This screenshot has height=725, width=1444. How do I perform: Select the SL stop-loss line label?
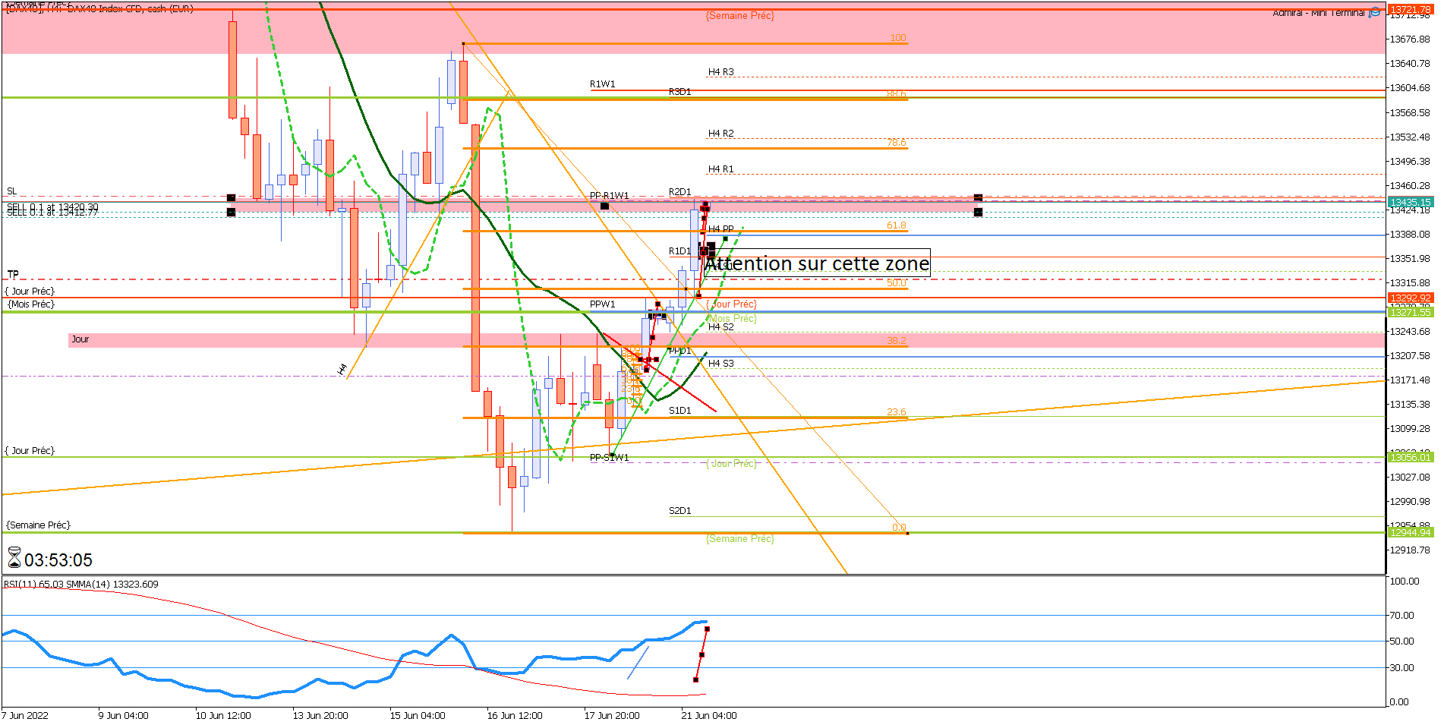(x=11, y=191)
